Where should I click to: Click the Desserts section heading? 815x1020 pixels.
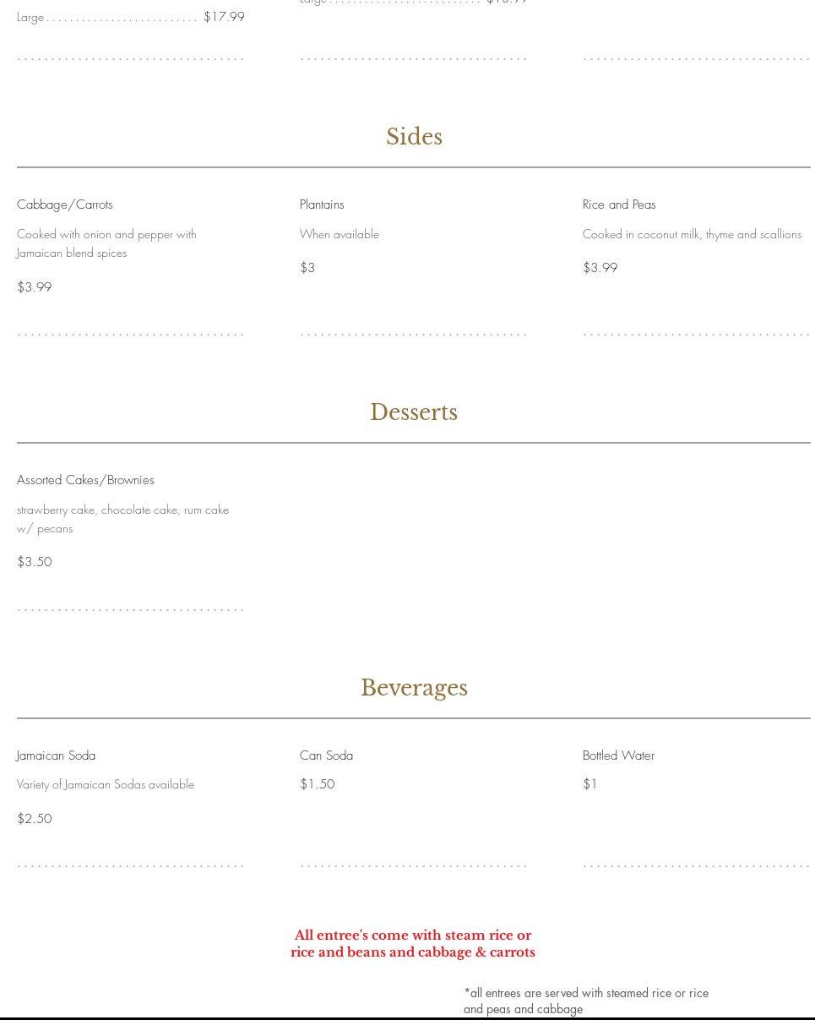(x=414, y=412)
